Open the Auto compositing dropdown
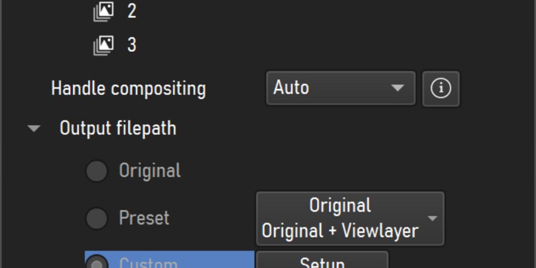The height and width of the screenshot is (268, 536). pyautogui.click(x=341, y=88)
